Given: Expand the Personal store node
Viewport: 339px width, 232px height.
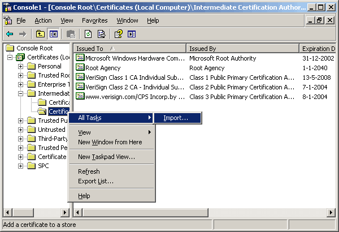Looking at the screenshot, I should click(20, 66).
